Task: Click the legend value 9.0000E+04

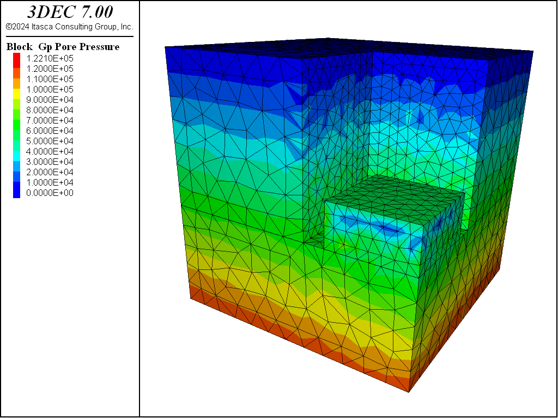Action: coord(50,100)
